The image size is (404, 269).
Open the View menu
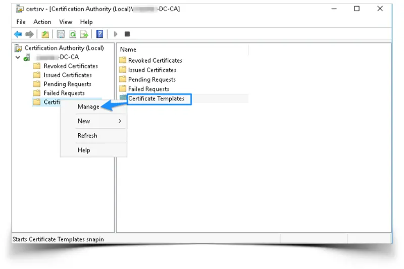tap(66, 22)
